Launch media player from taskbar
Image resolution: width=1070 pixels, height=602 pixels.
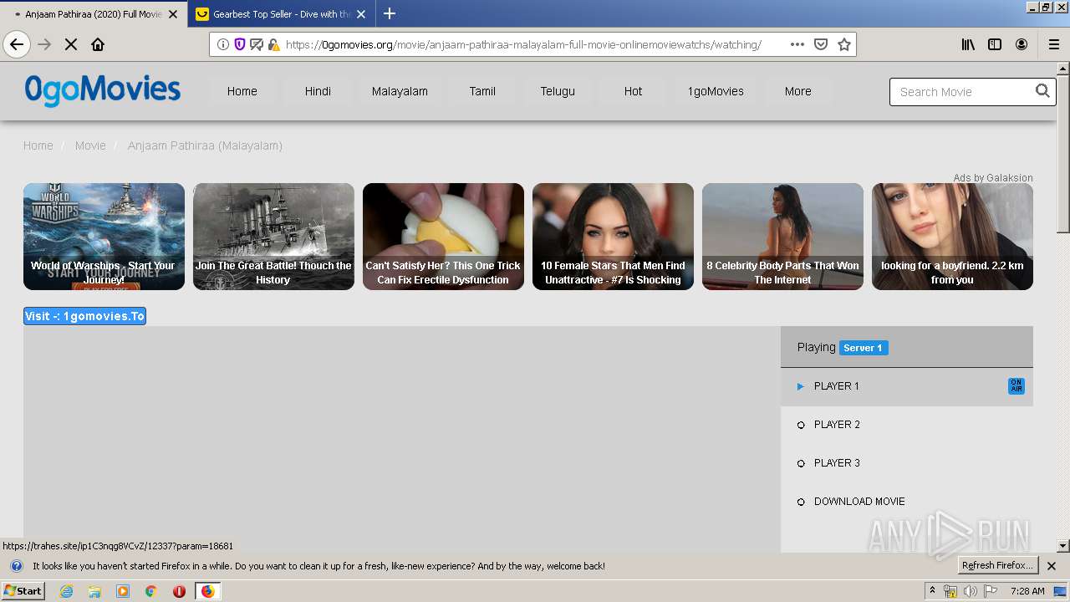click(123, 591)
